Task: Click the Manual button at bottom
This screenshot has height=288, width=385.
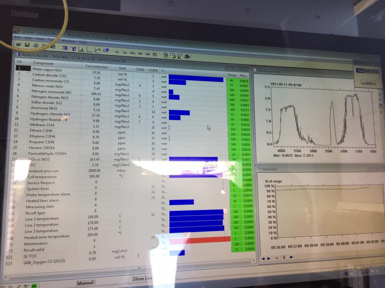Action: click(x=85, y=282)
